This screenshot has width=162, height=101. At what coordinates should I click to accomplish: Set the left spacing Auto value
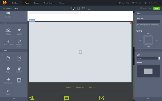[x=140, y=40]
